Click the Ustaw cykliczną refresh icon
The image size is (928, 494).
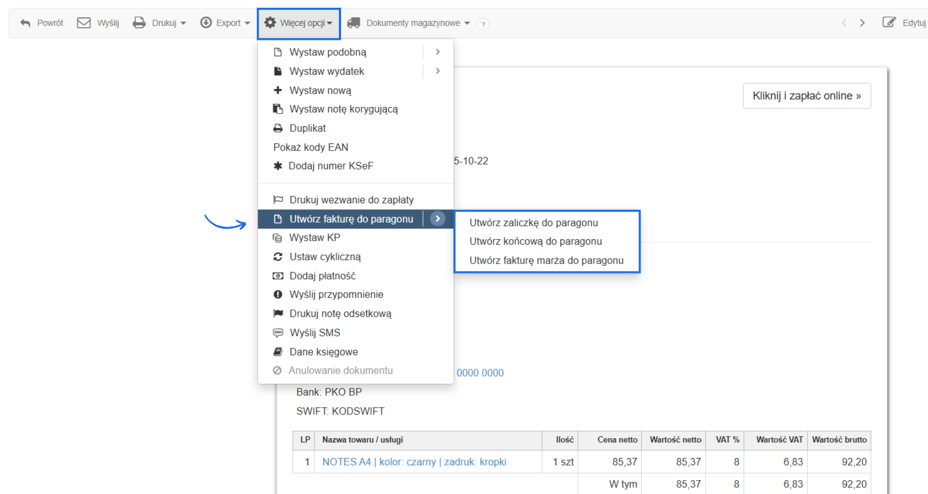coord(278,257)
